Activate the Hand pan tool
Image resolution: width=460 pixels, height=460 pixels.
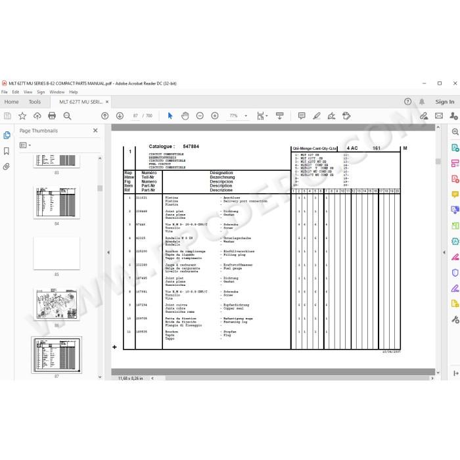pyautogui.click(x=185, y=116)
